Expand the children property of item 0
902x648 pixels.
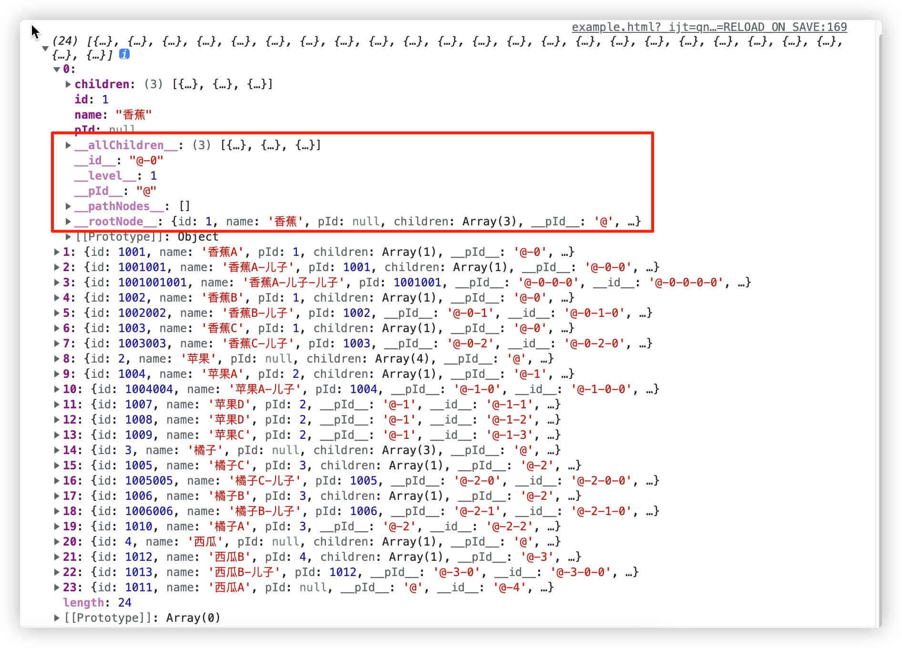pyautogui.click(x=68, y=84)
